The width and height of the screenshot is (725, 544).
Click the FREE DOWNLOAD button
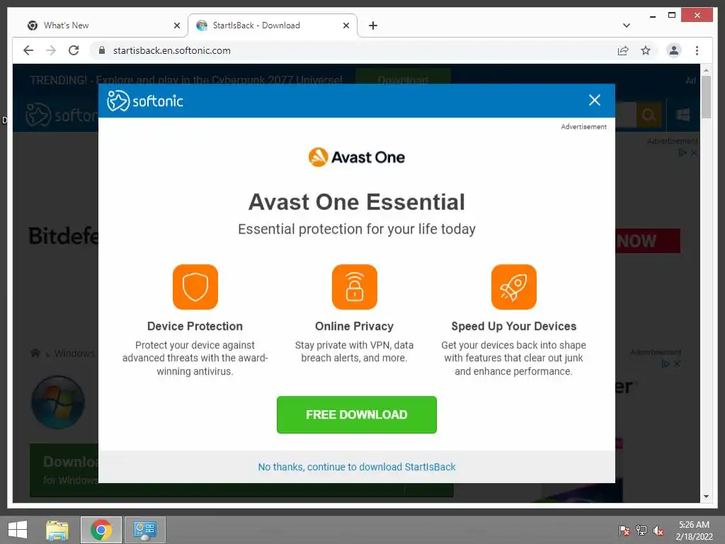click(x=357, y=414)
